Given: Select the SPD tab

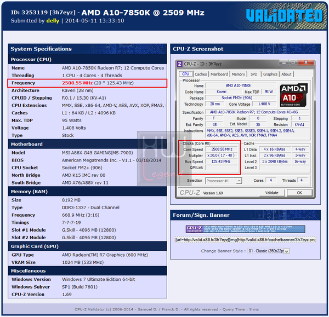Looking at the screenshot, I should click(254, 74).
